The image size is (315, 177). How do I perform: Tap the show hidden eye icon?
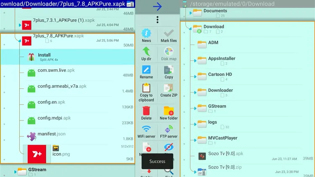[169, 148]
